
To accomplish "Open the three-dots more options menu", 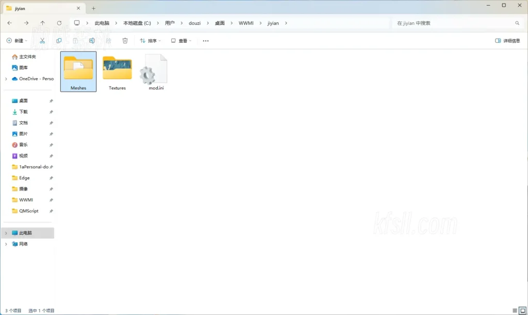I will 206,41.
